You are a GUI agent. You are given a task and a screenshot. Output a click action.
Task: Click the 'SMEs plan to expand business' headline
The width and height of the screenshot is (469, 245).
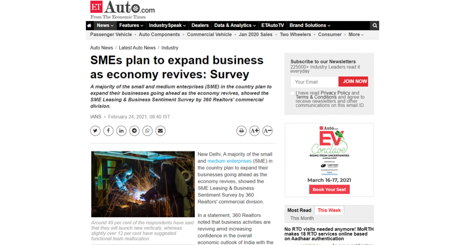[x=177, y=67]
